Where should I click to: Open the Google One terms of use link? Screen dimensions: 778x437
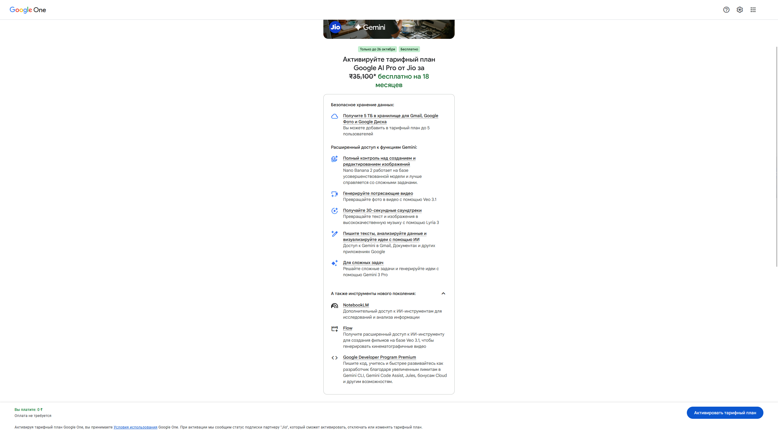click(x=136, y=427)
